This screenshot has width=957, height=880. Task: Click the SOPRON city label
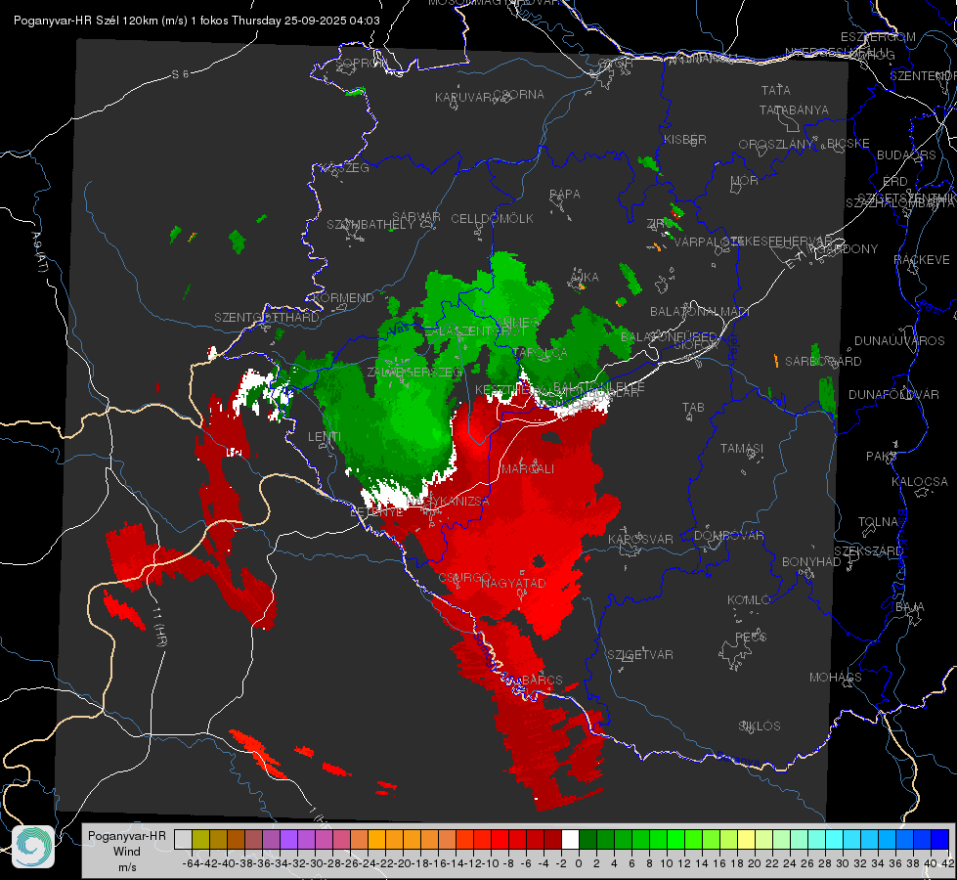pyautogui.click(x=362, y=63)
